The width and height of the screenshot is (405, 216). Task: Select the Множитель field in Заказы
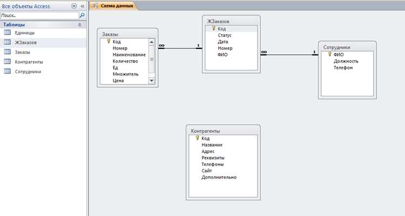[x=124, y=74]
